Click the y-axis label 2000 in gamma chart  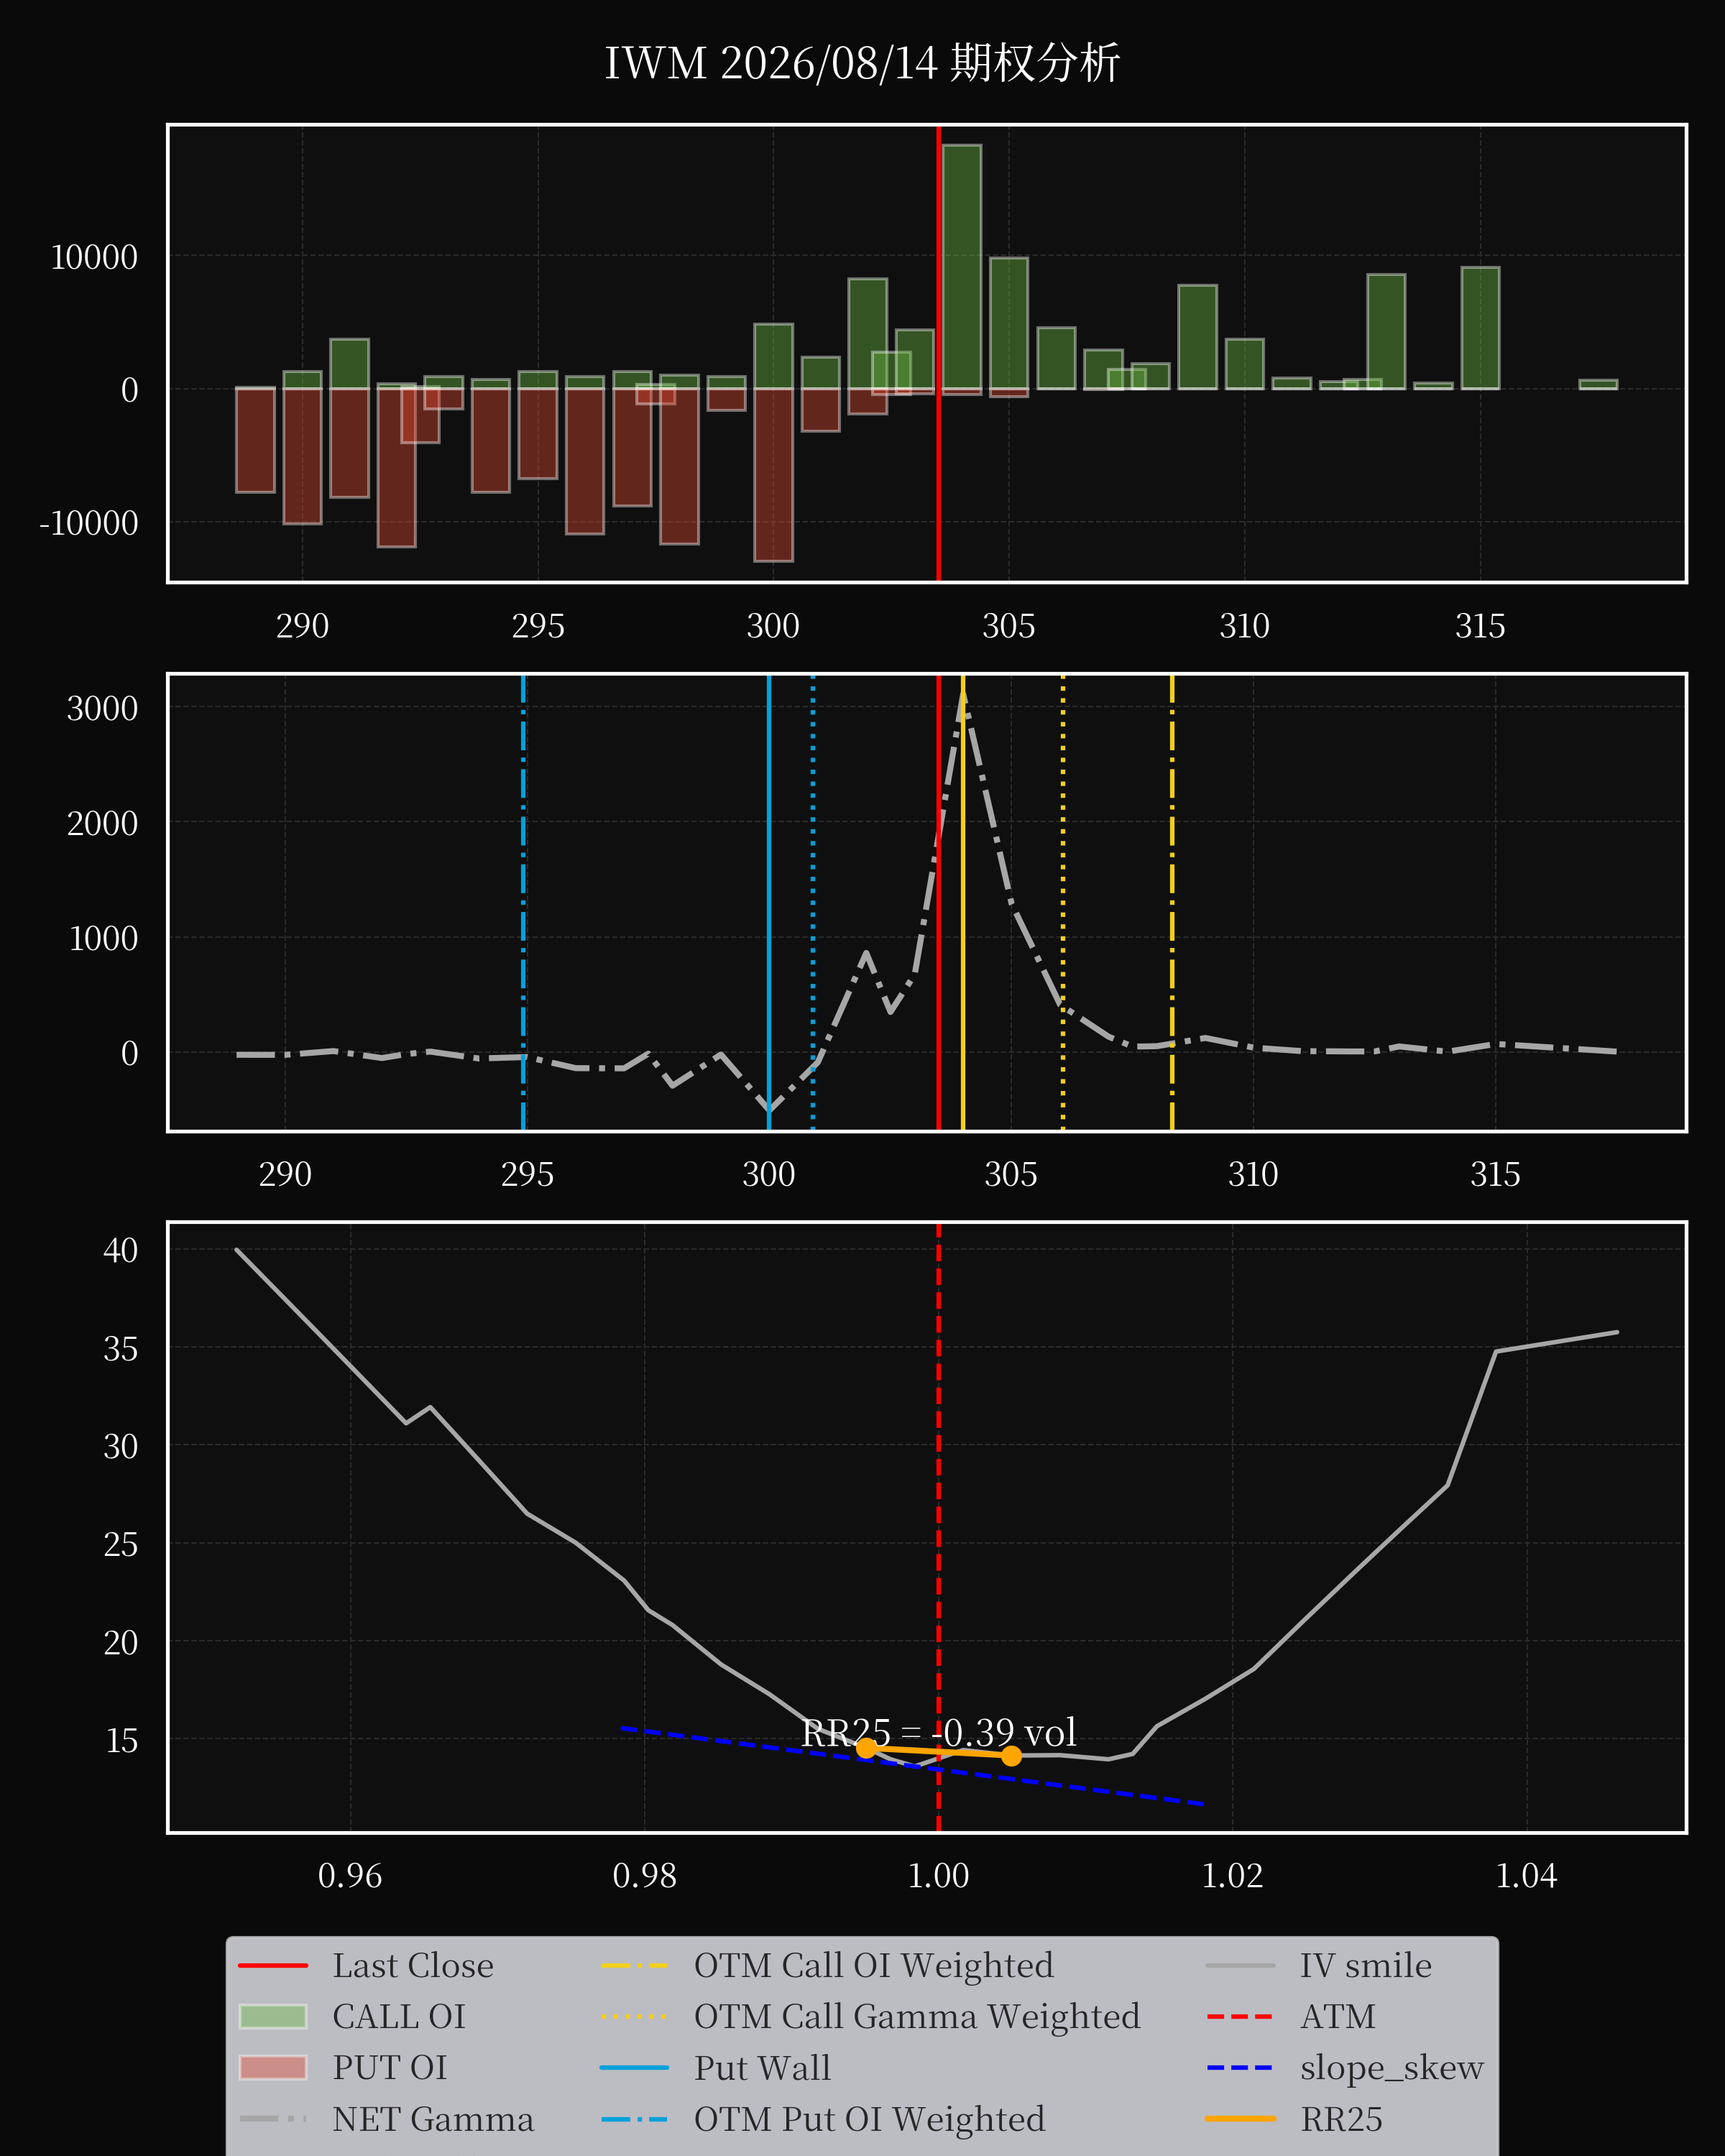(102, 823)
